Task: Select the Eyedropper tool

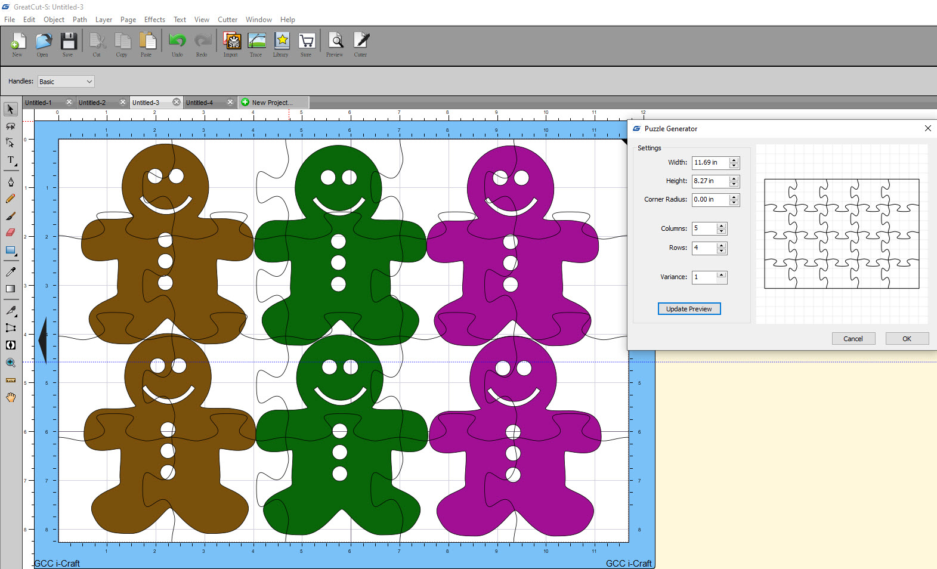Action: click(10, 272)
